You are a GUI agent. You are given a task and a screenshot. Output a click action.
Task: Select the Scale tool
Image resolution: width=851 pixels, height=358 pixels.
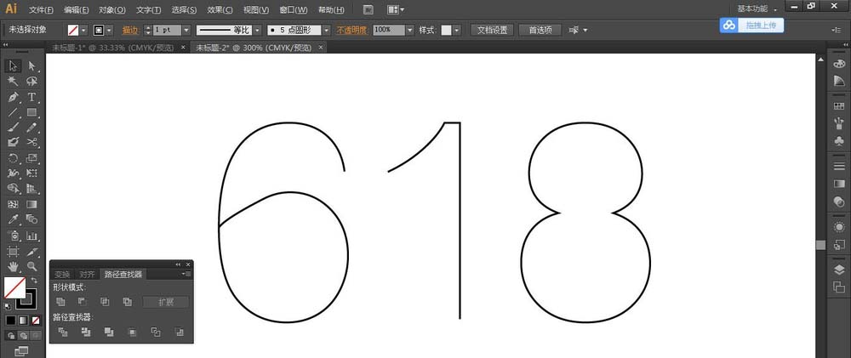[31, 158]
